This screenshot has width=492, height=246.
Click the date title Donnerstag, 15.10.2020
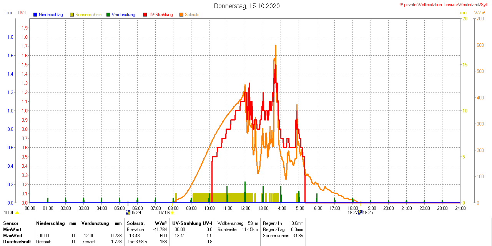click(x=247, y=6)
